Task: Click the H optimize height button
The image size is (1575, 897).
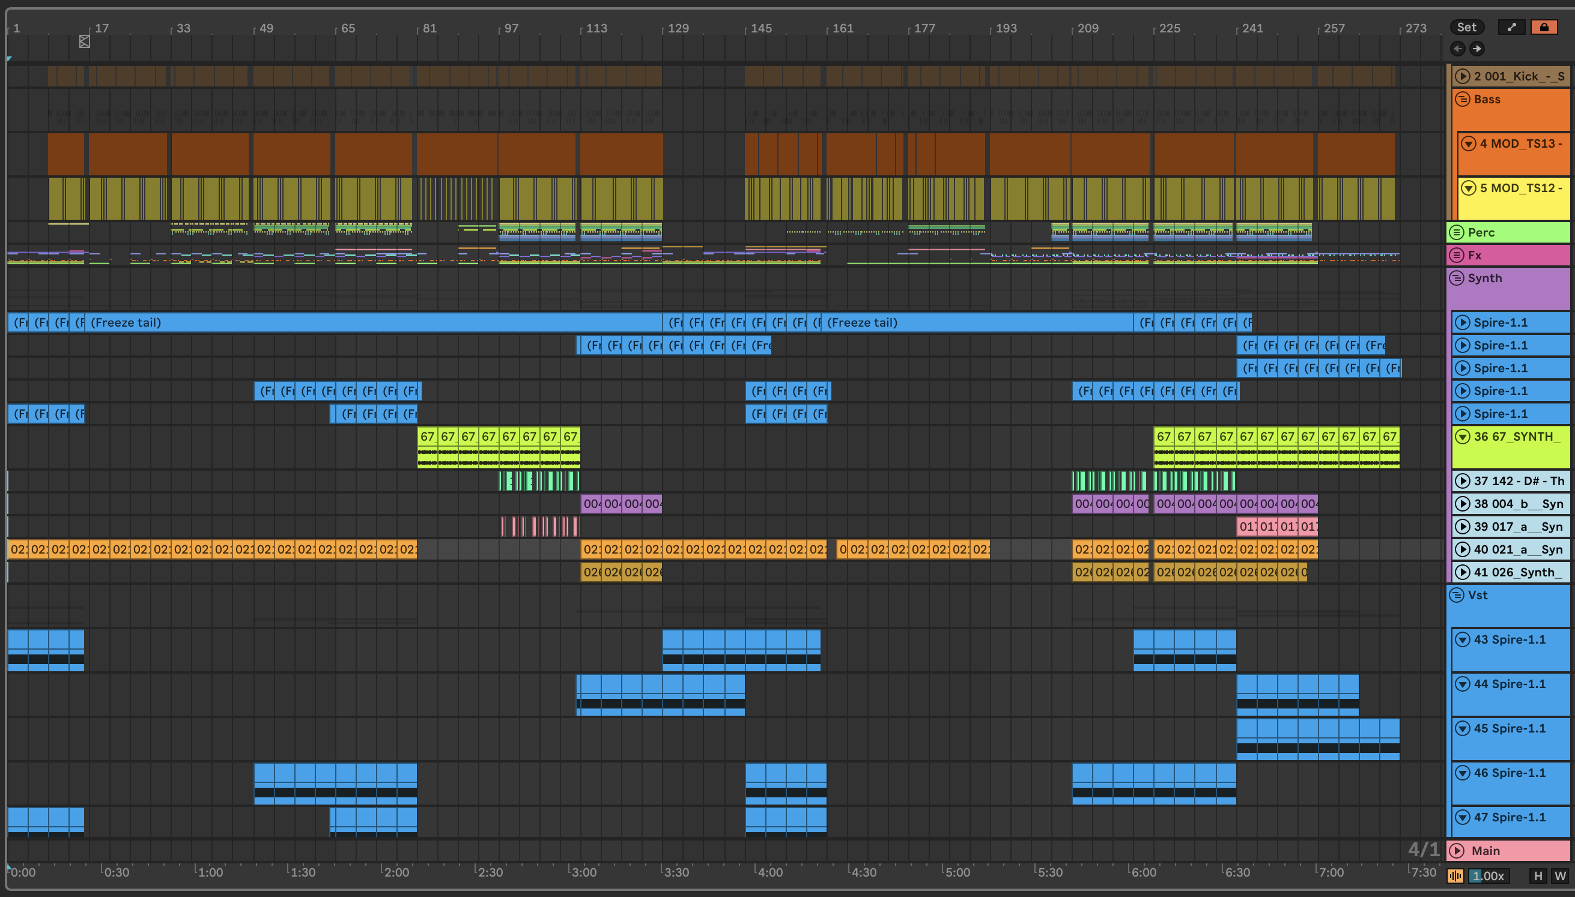Action: tap(1538, 875)
